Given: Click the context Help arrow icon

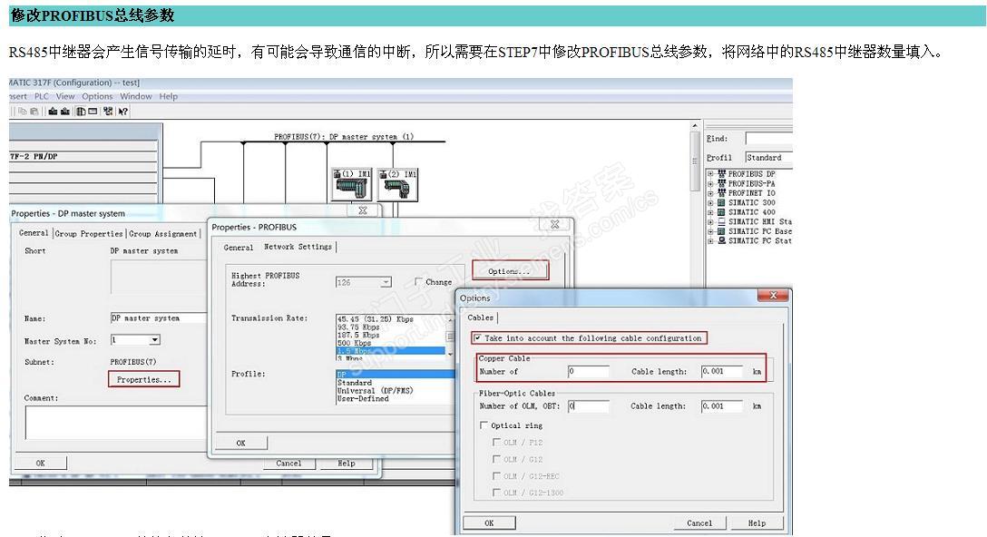Looking at the screenshot, I should 122,112.
